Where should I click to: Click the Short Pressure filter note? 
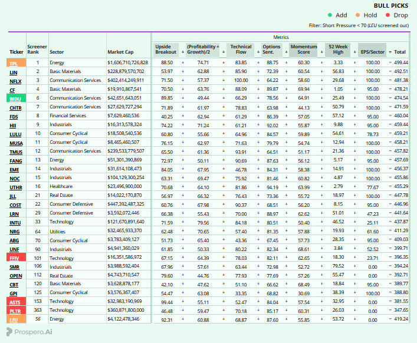[x=359, y=25]
